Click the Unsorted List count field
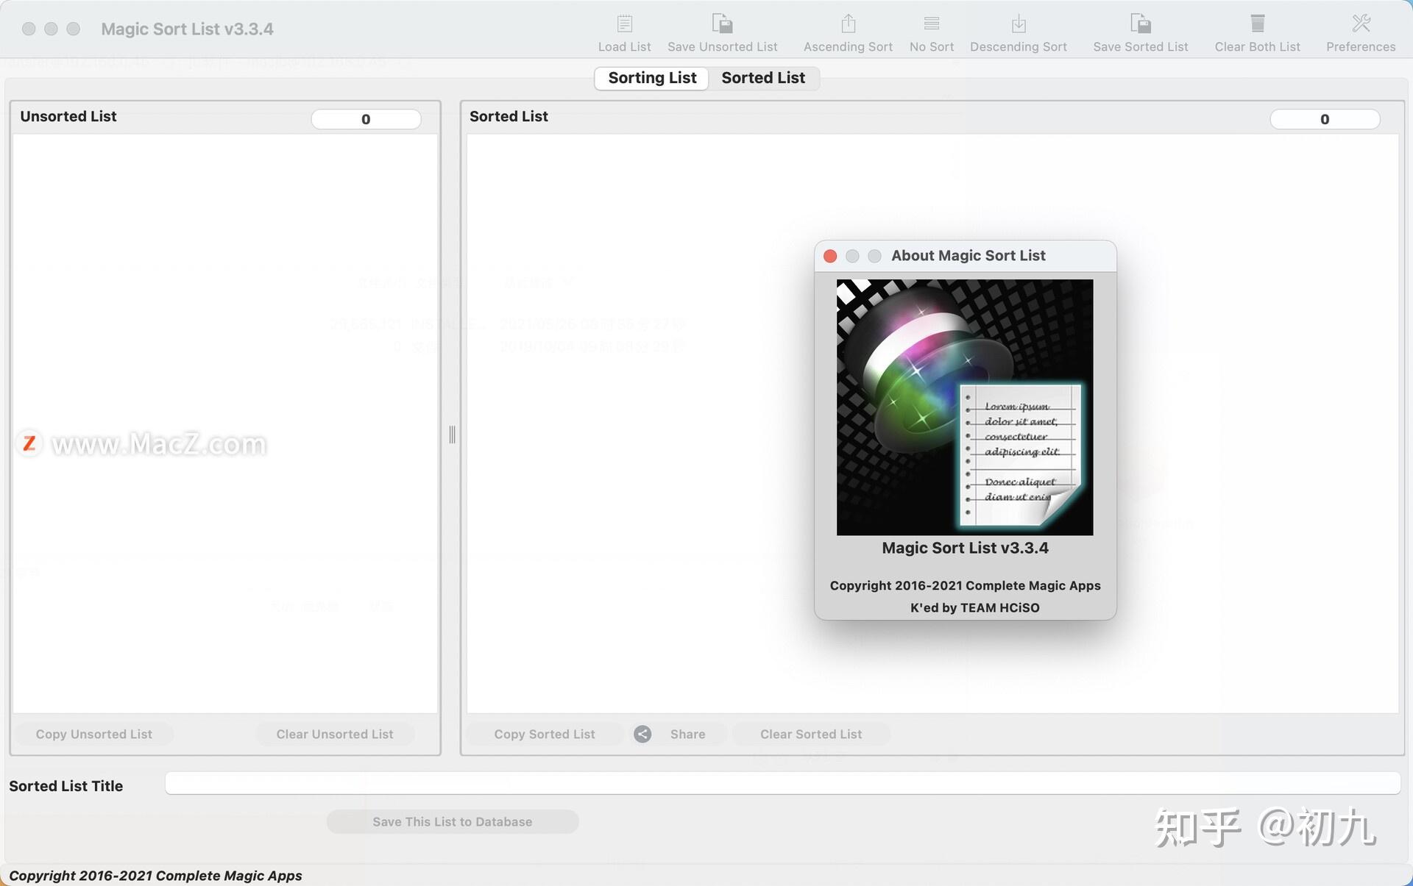This screenshot has width=1413, height=886. tap(366, 119)
